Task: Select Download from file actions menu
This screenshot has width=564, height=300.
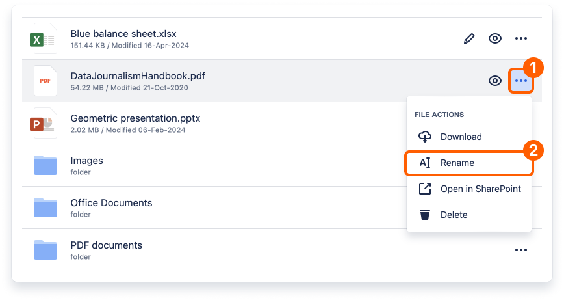Action: click(x=461, y=137)
